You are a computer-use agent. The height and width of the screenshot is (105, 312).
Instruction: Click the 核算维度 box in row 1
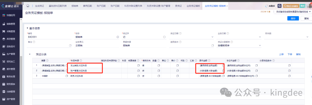(x=138, y=65)
